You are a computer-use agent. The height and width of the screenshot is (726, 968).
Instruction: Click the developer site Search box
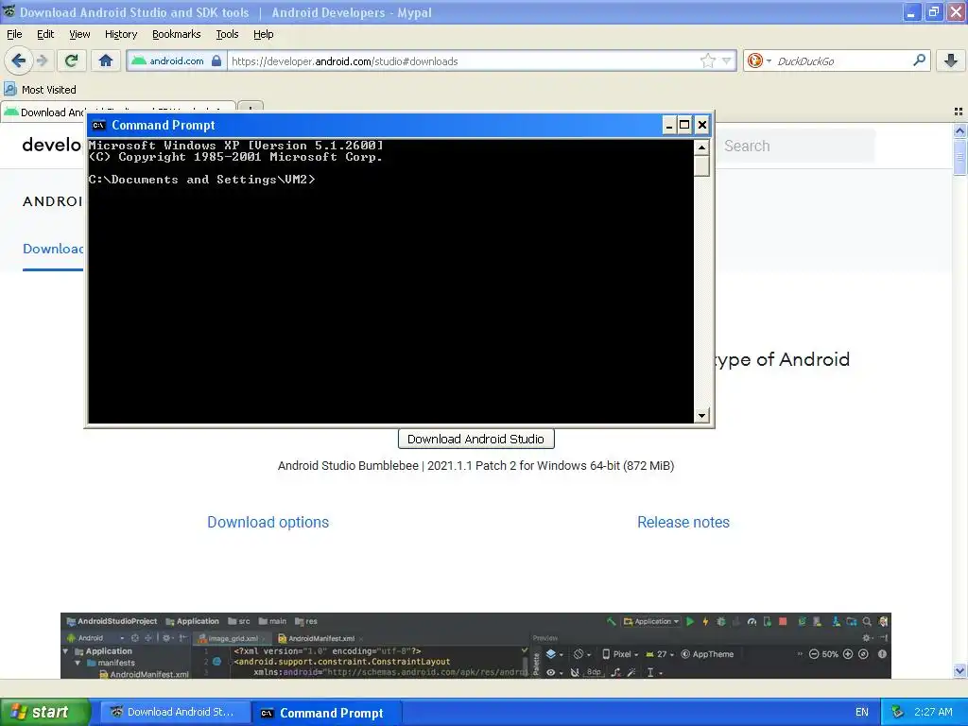pos(796,146)
